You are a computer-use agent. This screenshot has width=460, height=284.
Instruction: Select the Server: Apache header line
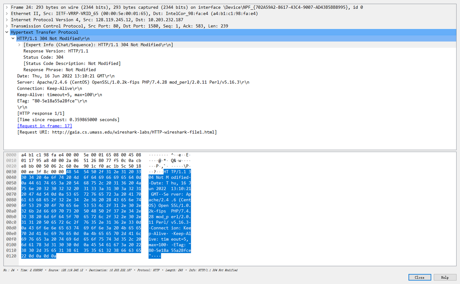tap(133, 82)
